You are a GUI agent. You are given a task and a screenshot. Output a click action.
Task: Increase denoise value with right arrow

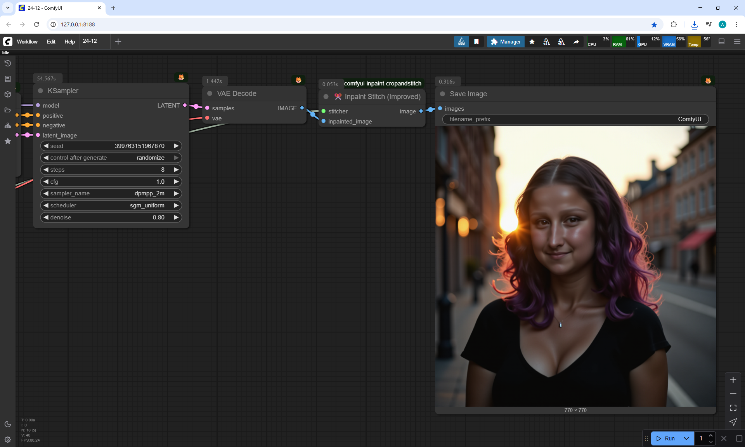point(176,217)
